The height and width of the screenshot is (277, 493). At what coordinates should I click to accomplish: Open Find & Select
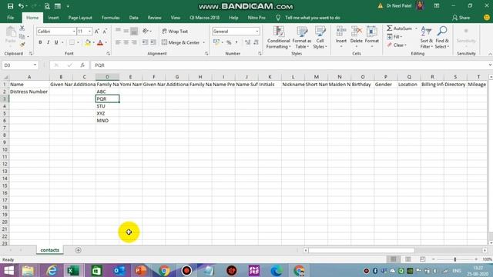click(x=442, y=38)
